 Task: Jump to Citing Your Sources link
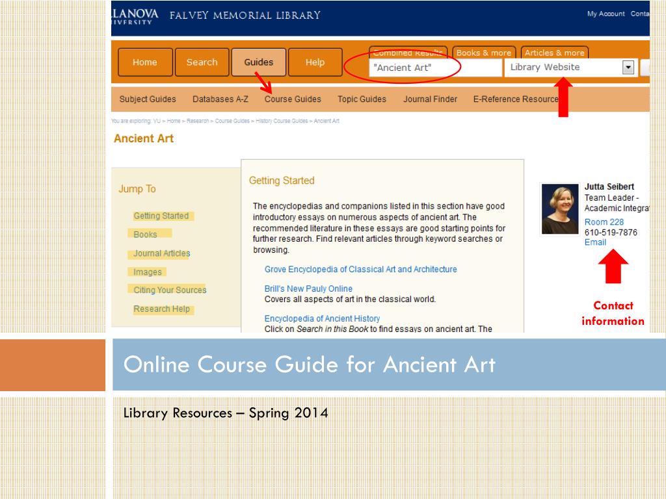[x=170, y=290]
